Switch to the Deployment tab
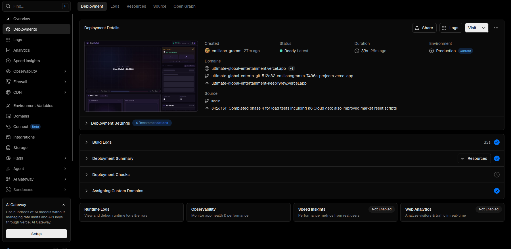The width and height of the screenshot is (511, 249). 92,6
